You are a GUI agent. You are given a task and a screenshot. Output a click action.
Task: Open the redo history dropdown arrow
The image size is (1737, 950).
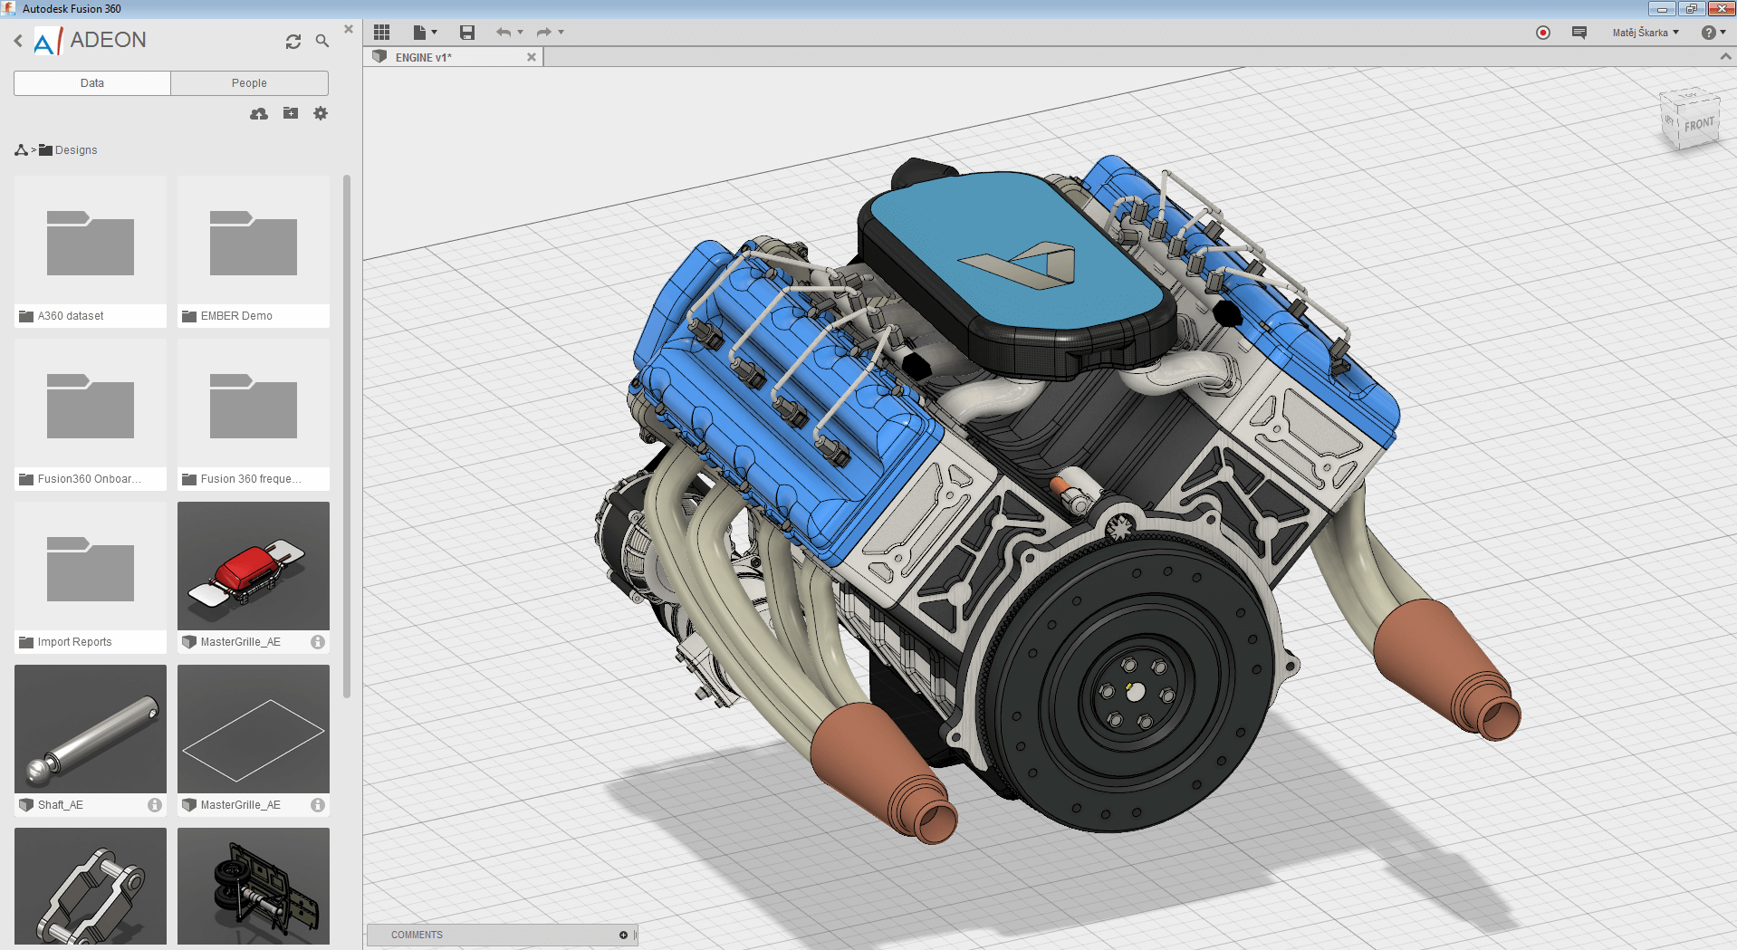[x=561, y=33]
